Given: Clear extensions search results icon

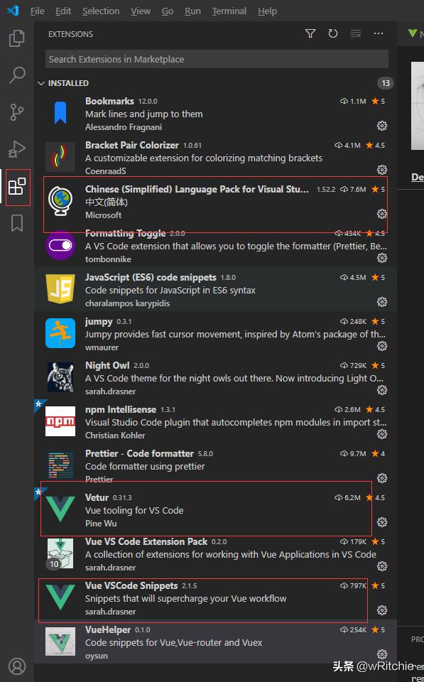Looking at the screenshot, I should coord(356,33).
